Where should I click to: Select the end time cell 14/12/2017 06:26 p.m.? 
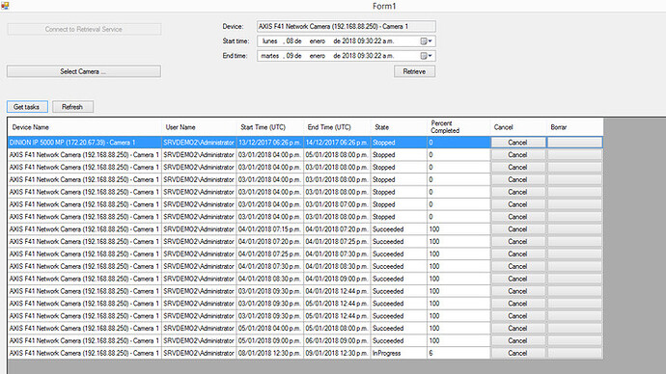(337, 143)
